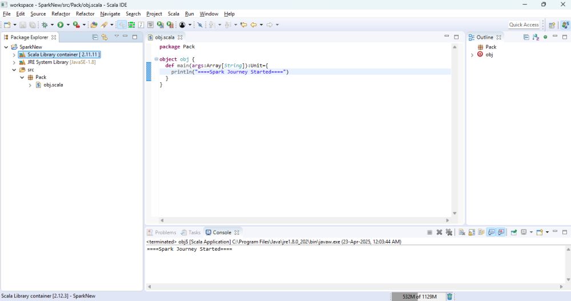This screenshot has height=301, width=571.
Task: Select obj in the Outline panel
Action: point(489,55)
